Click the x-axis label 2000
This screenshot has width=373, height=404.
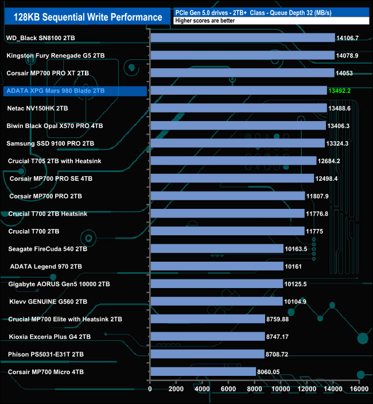tap(176, 389)
